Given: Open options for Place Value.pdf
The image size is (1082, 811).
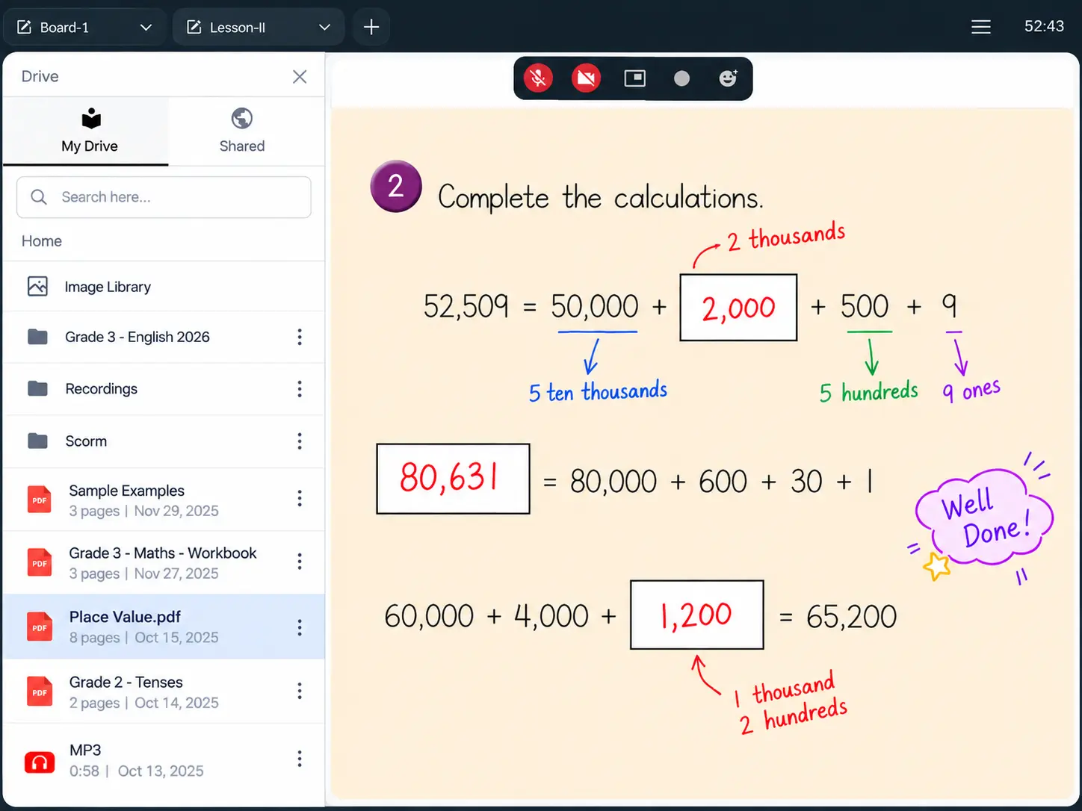Looking at the screenshot, I should point(300,627).
